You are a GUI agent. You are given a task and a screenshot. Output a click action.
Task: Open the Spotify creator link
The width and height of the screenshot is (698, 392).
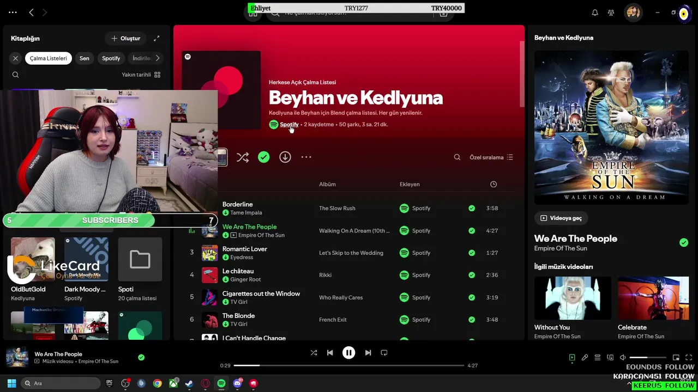tap(289, 125)
